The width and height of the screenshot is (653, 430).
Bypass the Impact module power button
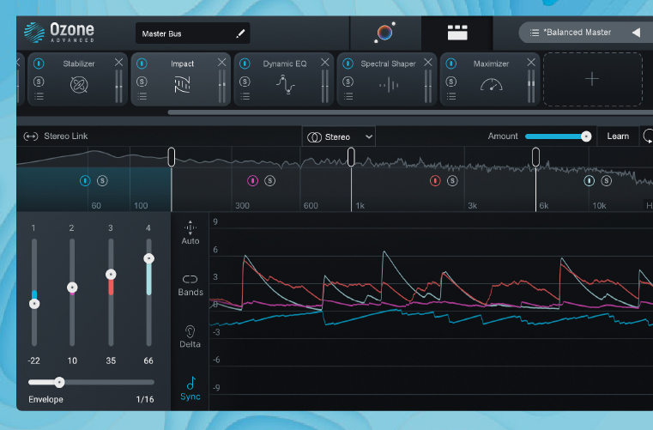pos(142,64)
